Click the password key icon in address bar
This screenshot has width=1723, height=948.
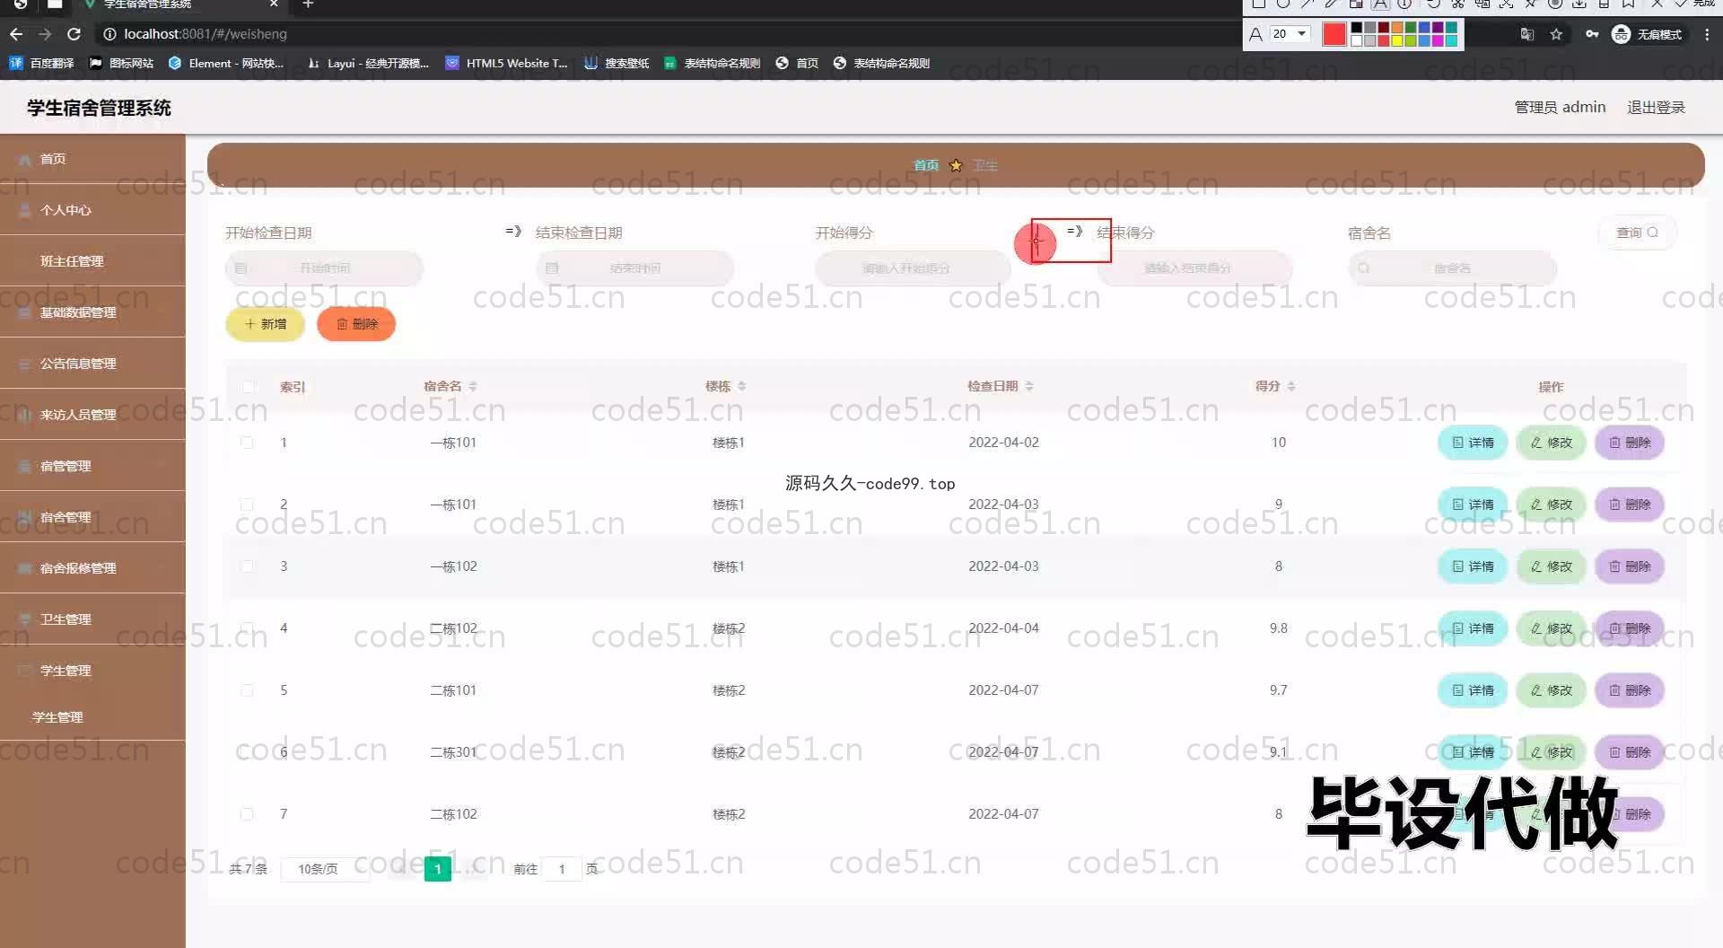(x=1591, y=34)
